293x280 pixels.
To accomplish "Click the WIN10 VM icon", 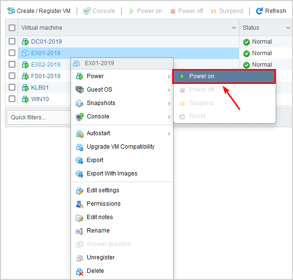I will [25, 99].
